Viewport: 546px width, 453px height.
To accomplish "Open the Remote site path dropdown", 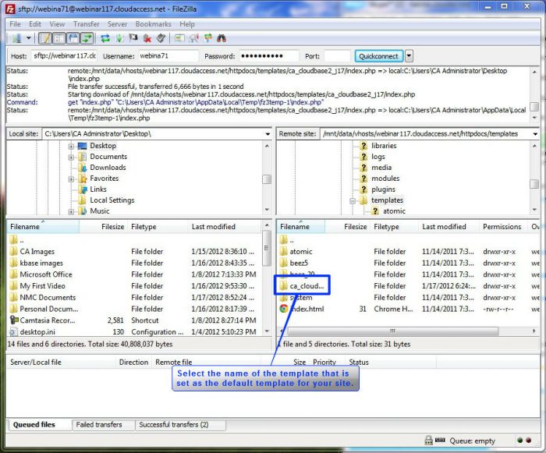I will pos(535,134).
